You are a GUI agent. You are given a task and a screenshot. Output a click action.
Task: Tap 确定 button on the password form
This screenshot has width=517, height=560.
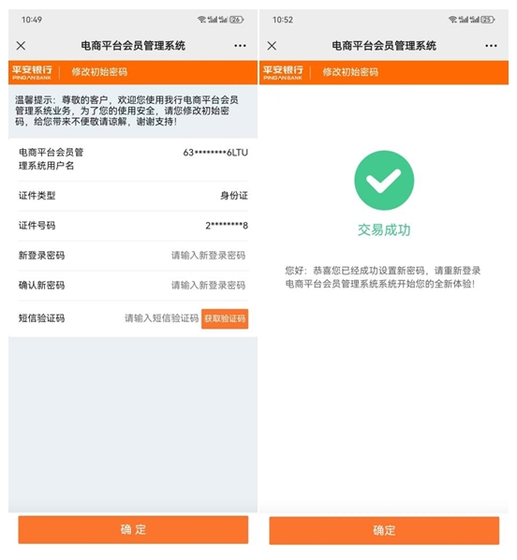(133, 530)
